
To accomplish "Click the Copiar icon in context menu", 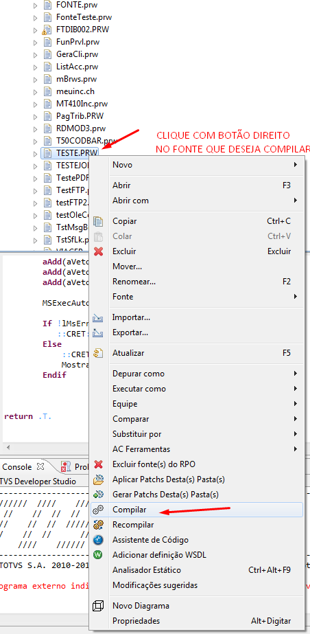I will point(98,221).
